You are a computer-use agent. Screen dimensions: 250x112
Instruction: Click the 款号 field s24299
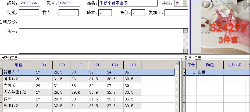coord(69,3)
